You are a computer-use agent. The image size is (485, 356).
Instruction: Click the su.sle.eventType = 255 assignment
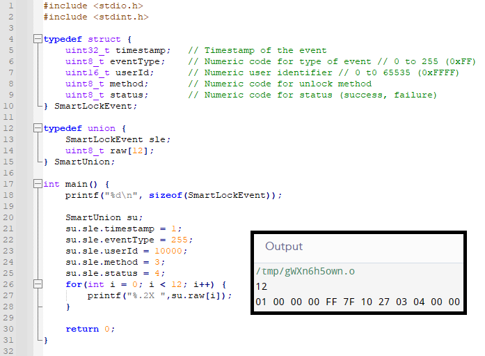pos(129,240)
